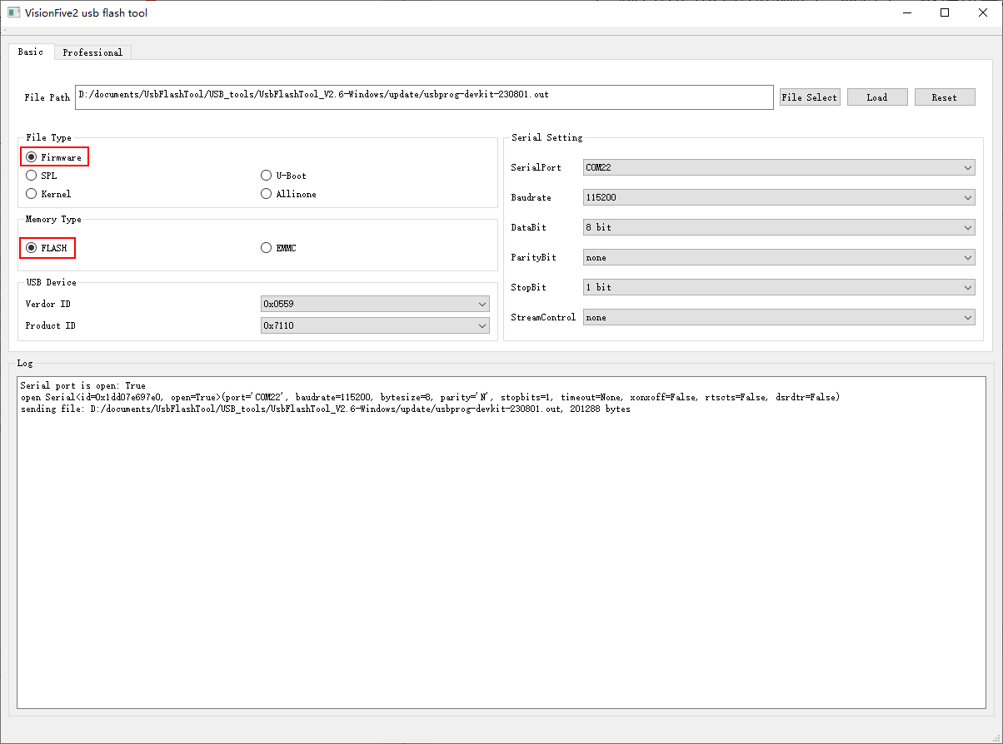Choose the U-Boot file type
The image size is (1003, 744).
click(x=284, y=176)
